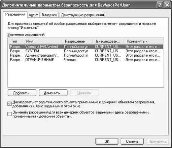Sort by the Имя column header
This screenshot has height=148, width=172.
tap(42, 41)
